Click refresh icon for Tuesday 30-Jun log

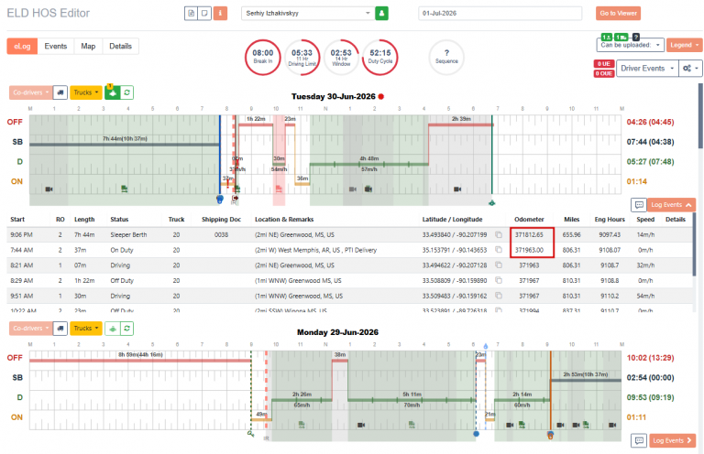[x=127, y=92]
